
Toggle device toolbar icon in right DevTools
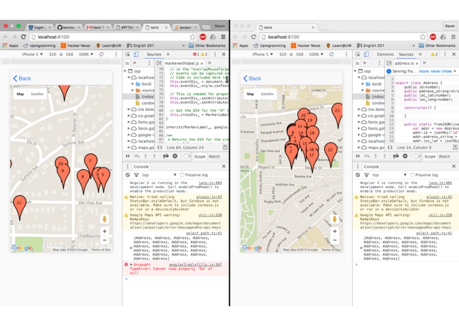tap(366, 54)
